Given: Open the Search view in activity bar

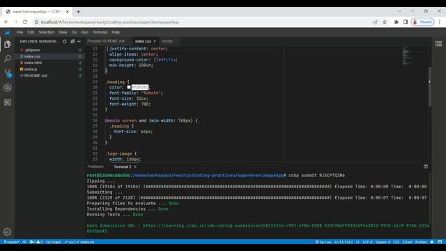Looking at the screenshot, I should (8, 59).
